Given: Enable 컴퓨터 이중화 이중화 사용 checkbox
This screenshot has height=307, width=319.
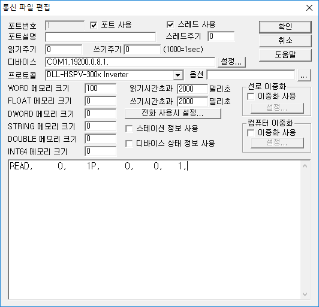Looking at the screenshot, I should (x=251, y=133).
